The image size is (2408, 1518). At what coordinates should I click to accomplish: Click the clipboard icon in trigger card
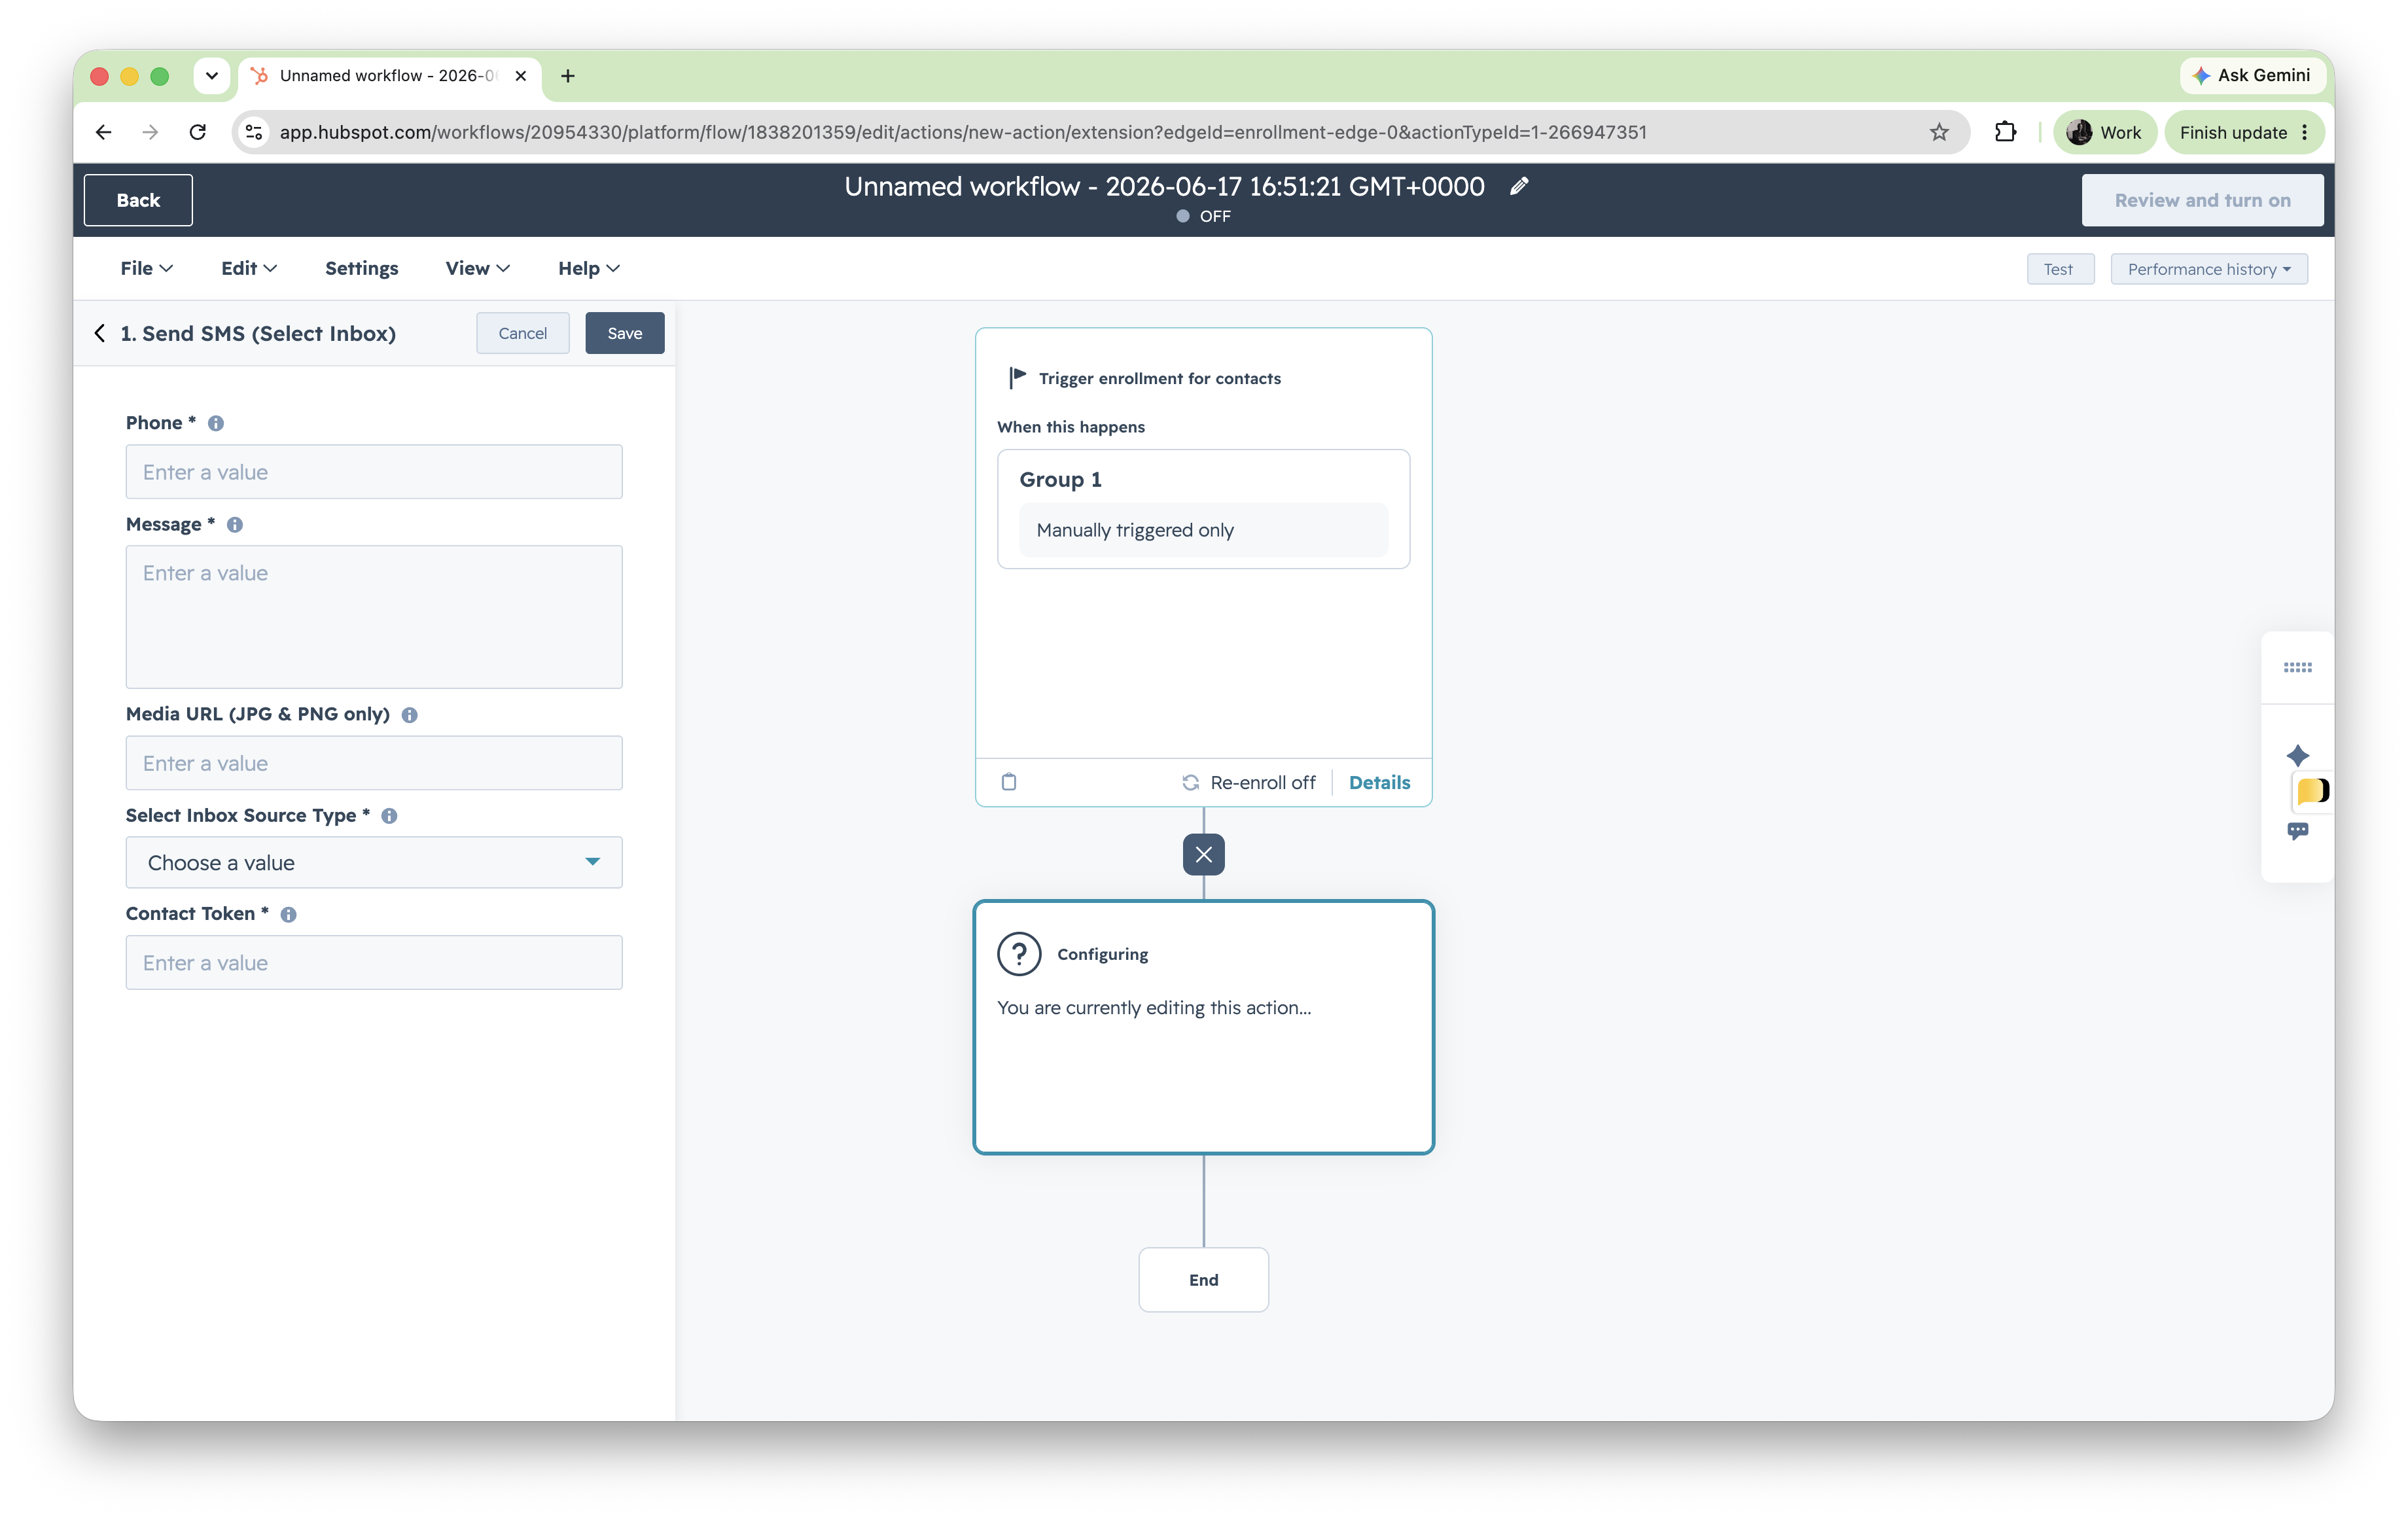coord(1009,782)
